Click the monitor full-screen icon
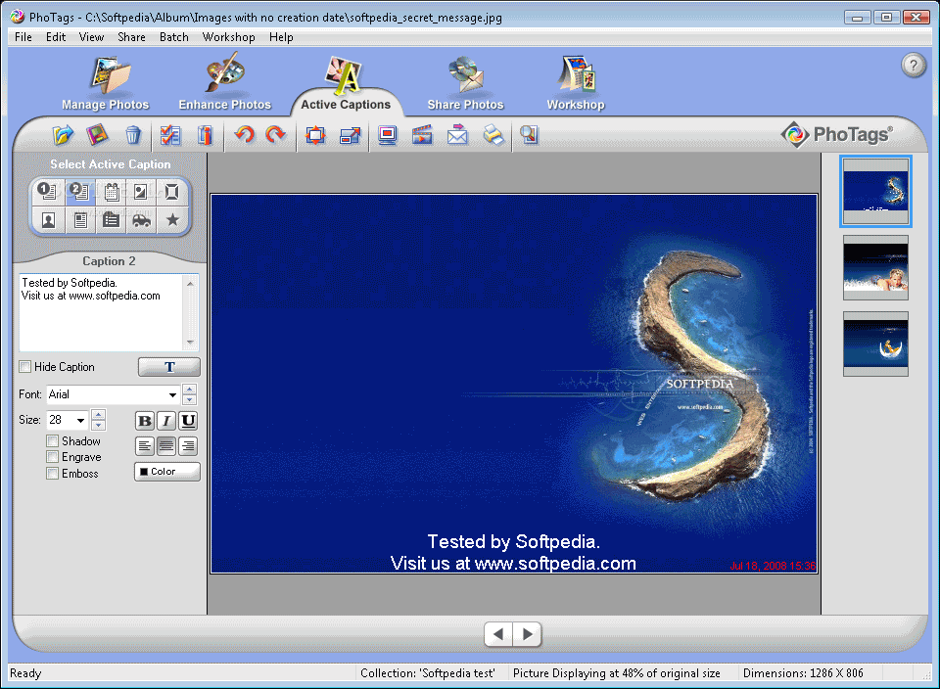Screen dimensions: 940x689 click(x=388, y=135)
